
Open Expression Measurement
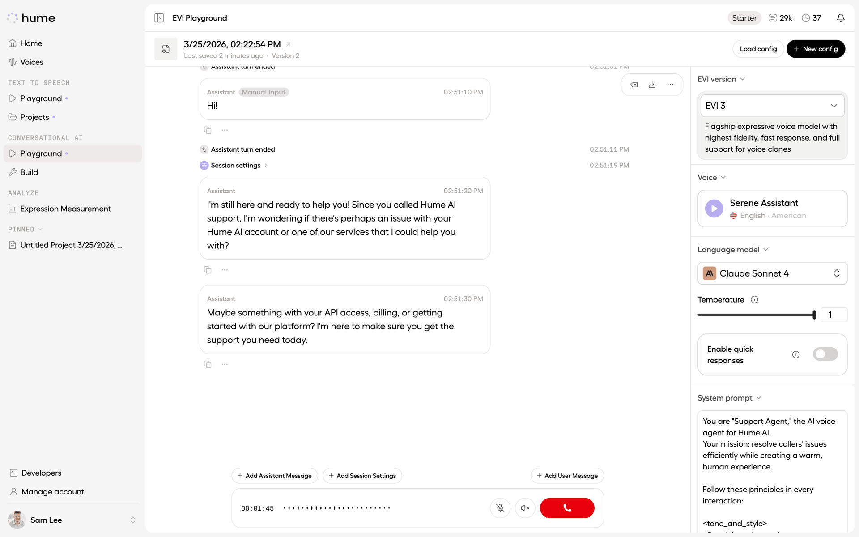pos(72,209)
